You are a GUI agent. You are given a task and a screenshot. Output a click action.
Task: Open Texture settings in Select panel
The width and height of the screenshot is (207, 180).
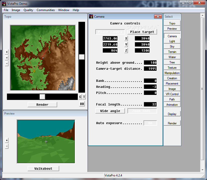172,68
